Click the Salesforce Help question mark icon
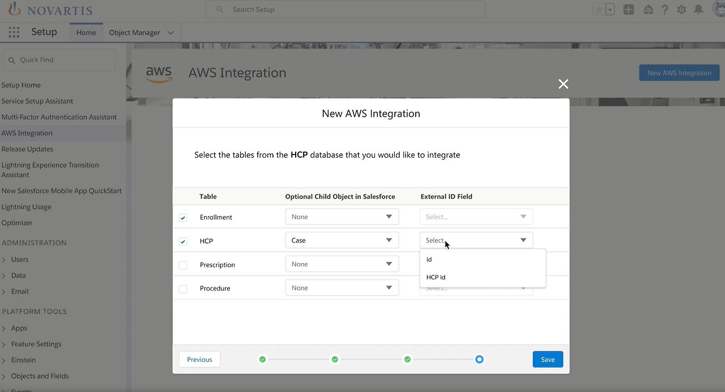The width and height of the screenshot is (725, 392). (664, 9)
